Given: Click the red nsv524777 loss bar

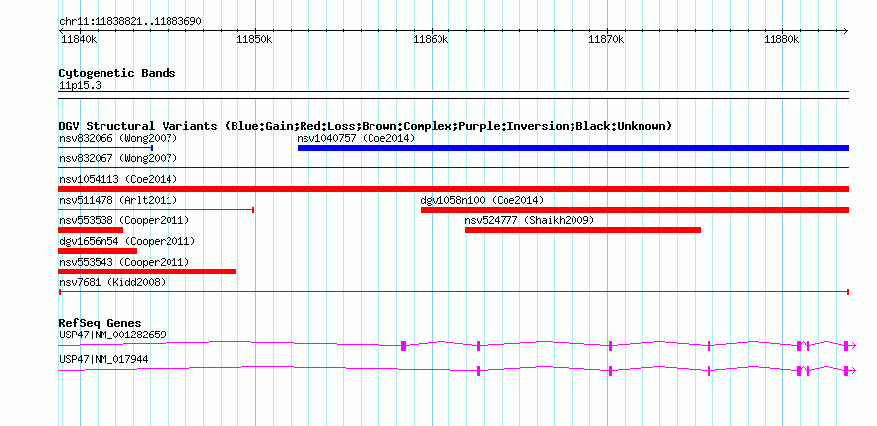Looking at the screenshot, I should click(x=582, y=230).
